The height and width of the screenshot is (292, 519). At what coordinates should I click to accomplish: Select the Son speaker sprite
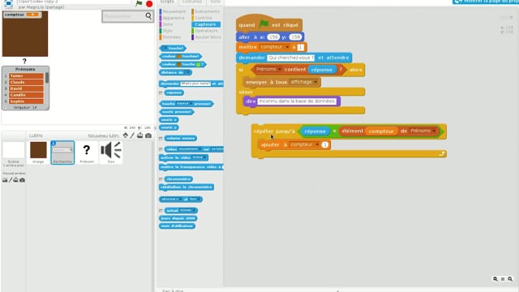111,152
